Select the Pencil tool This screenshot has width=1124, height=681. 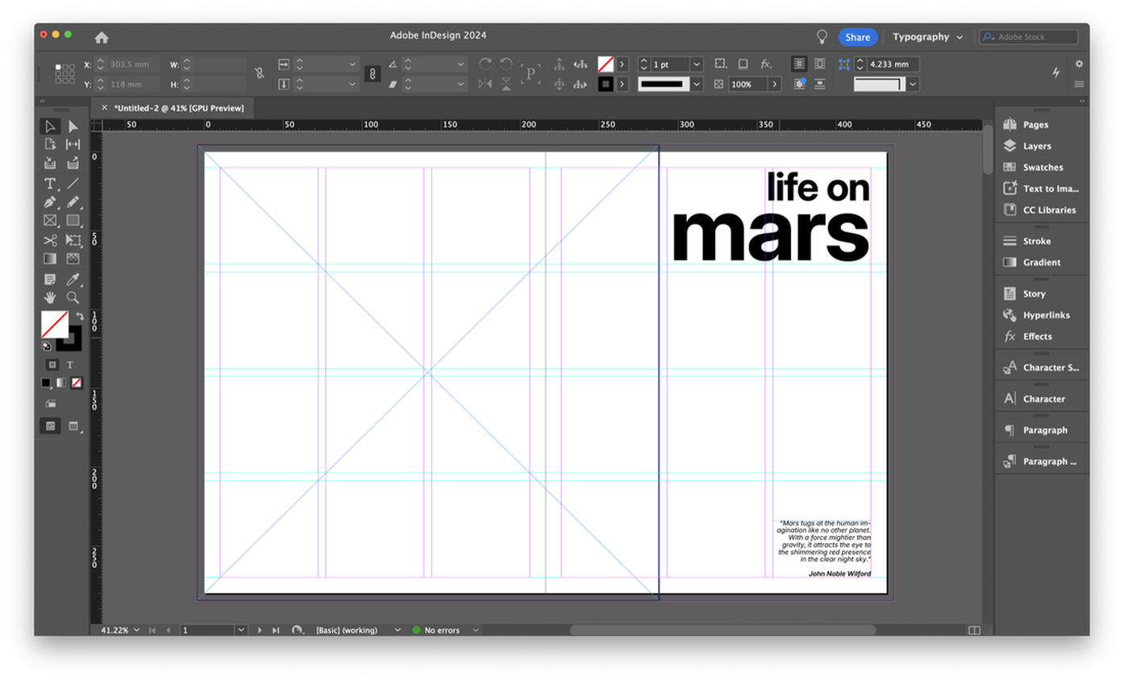click(73, 202)
